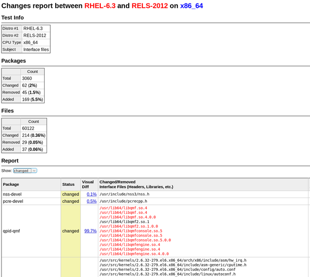This screenshot has width=310, height=277.
Task: Open the Show filter dropdown set to changed
Action: point(25,171)
